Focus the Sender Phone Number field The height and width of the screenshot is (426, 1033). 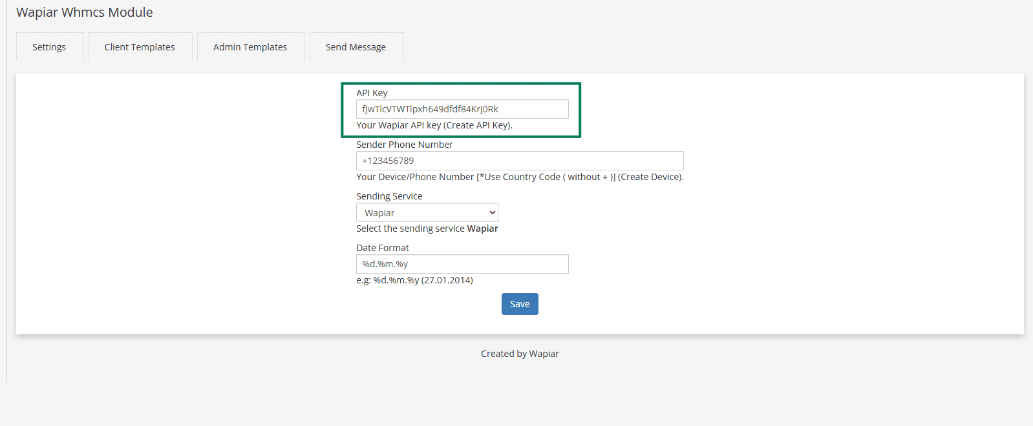point(519,161)
